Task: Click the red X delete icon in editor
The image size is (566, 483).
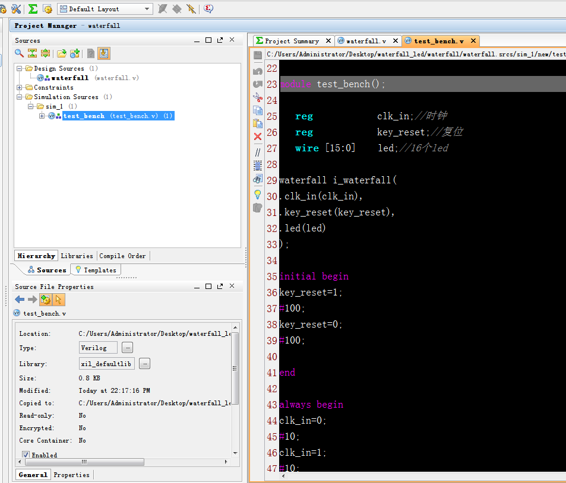Action: tap(257, 137)
